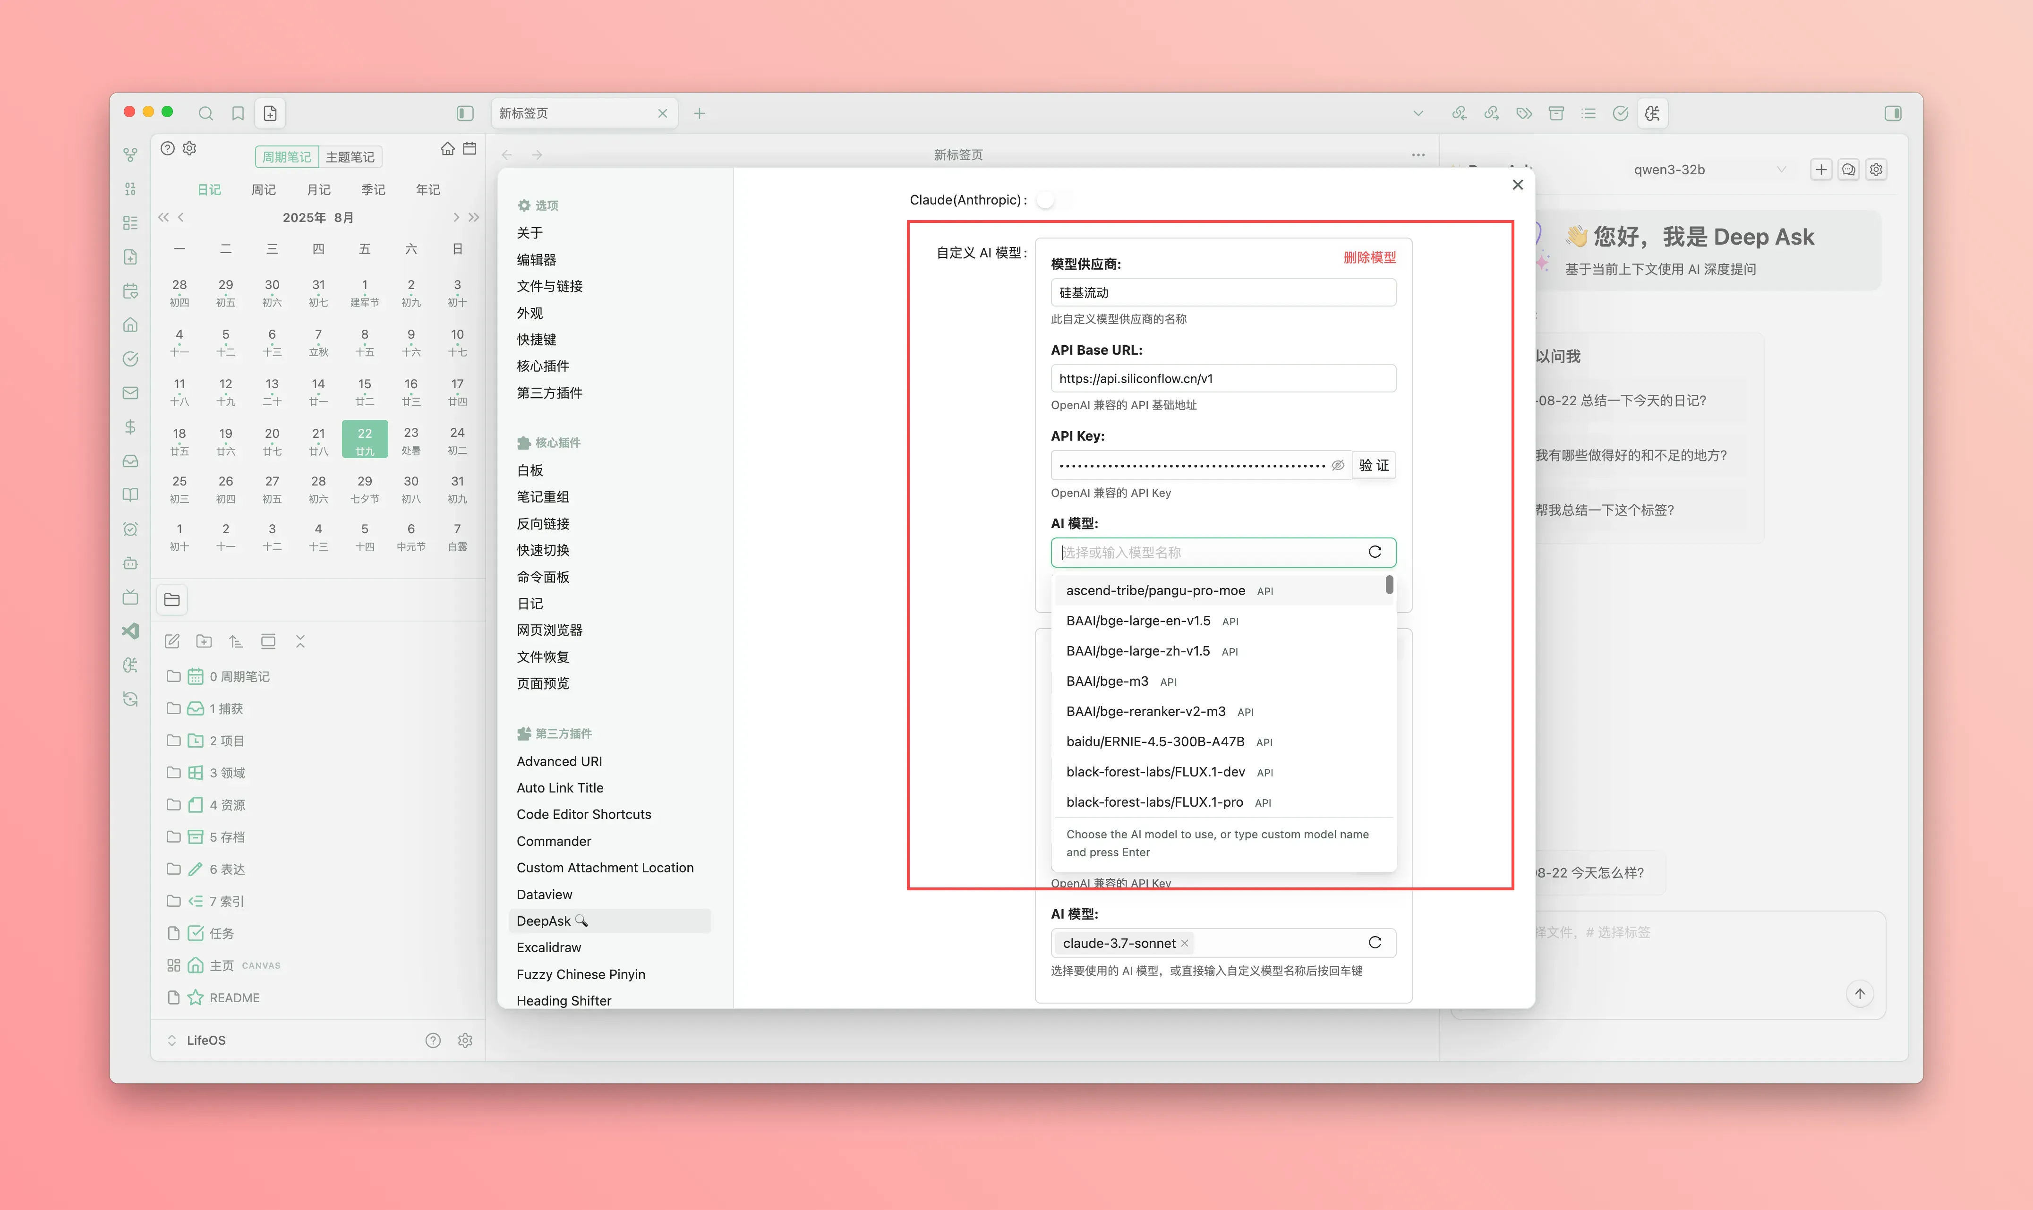The image size is (2033, 1210).
Task: Refresh the AI model list icon
Action: click(x=1374, y=552)
